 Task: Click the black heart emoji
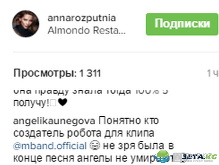coord(62,102)
